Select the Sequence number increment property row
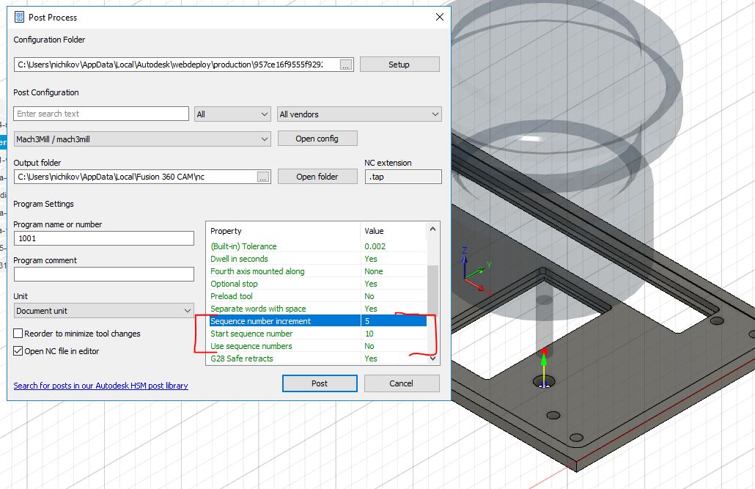The image size is (755, 489). [283, 321]
